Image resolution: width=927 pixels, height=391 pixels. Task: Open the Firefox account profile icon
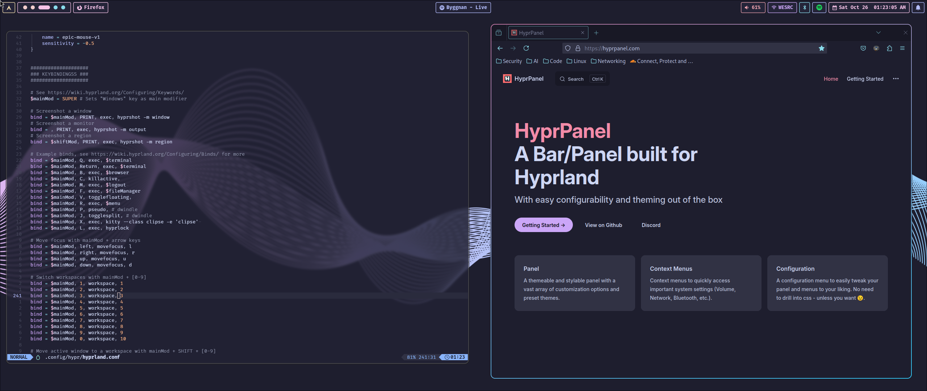[x=876, y=48]
